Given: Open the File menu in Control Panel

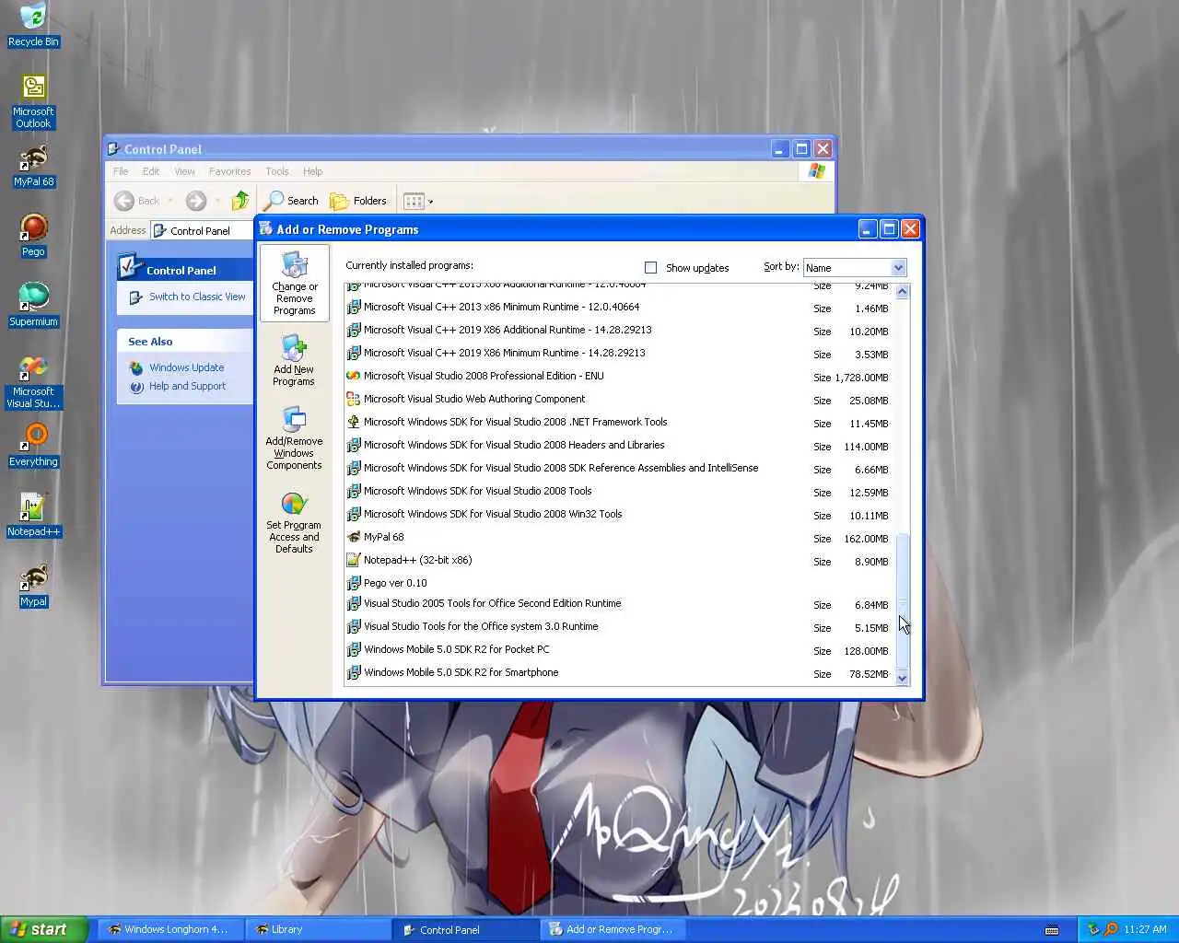Looking at the screenshot, I should tap(121, 171).
